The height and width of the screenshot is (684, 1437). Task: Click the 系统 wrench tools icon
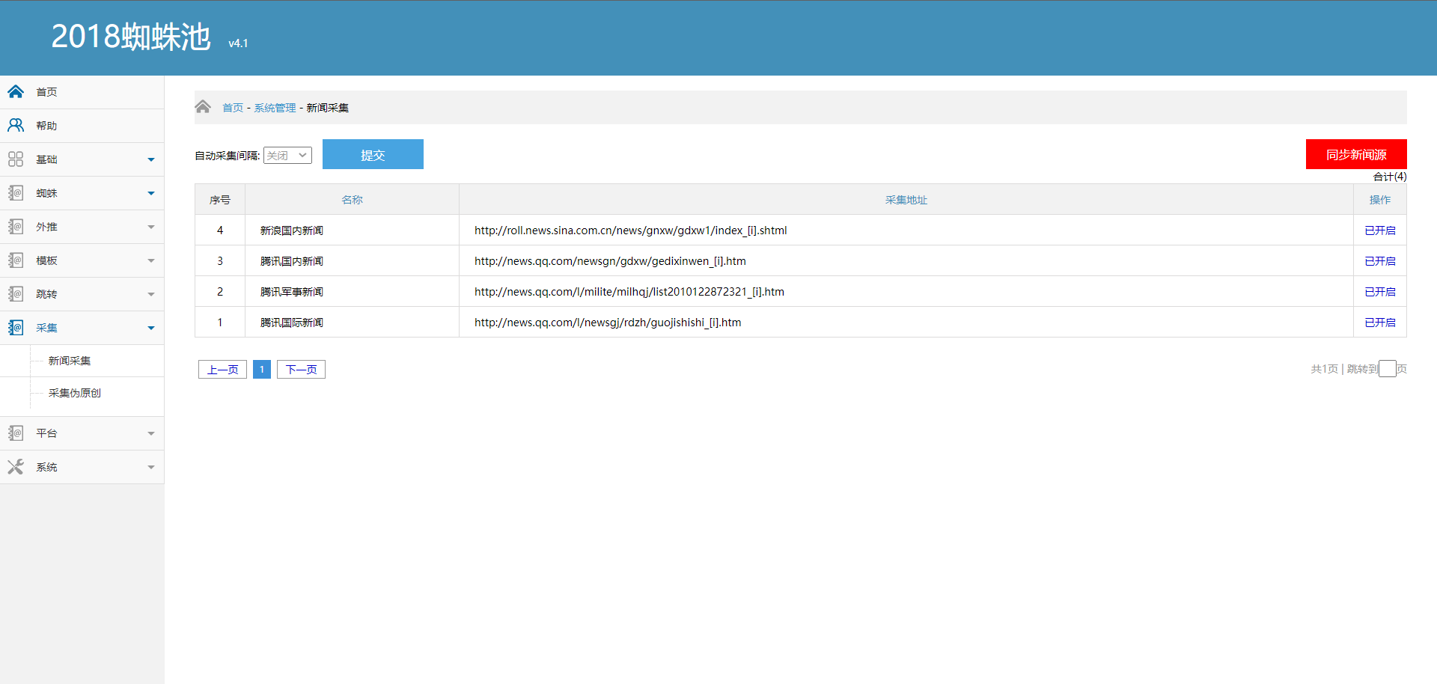coord(16,467)
